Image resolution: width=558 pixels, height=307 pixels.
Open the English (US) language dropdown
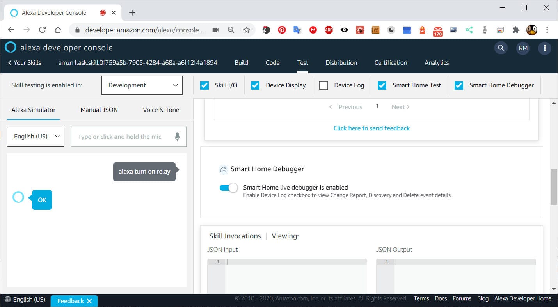tap(35, 137)
